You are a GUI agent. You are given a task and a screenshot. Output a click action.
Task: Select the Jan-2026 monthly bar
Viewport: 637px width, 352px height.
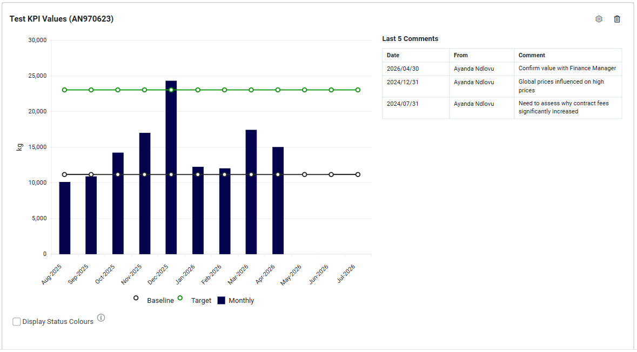[x=198, y=211]
